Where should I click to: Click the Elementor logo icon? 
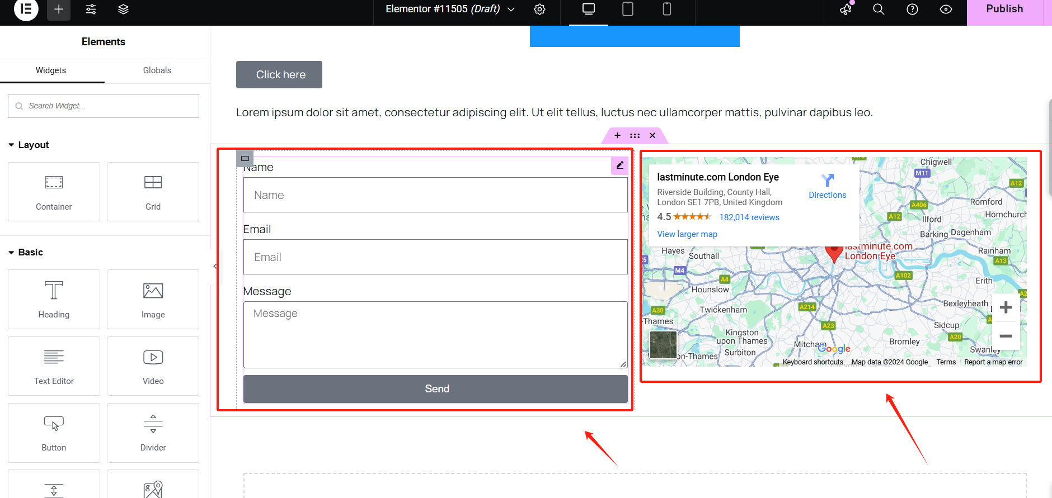tap(26, 10)
